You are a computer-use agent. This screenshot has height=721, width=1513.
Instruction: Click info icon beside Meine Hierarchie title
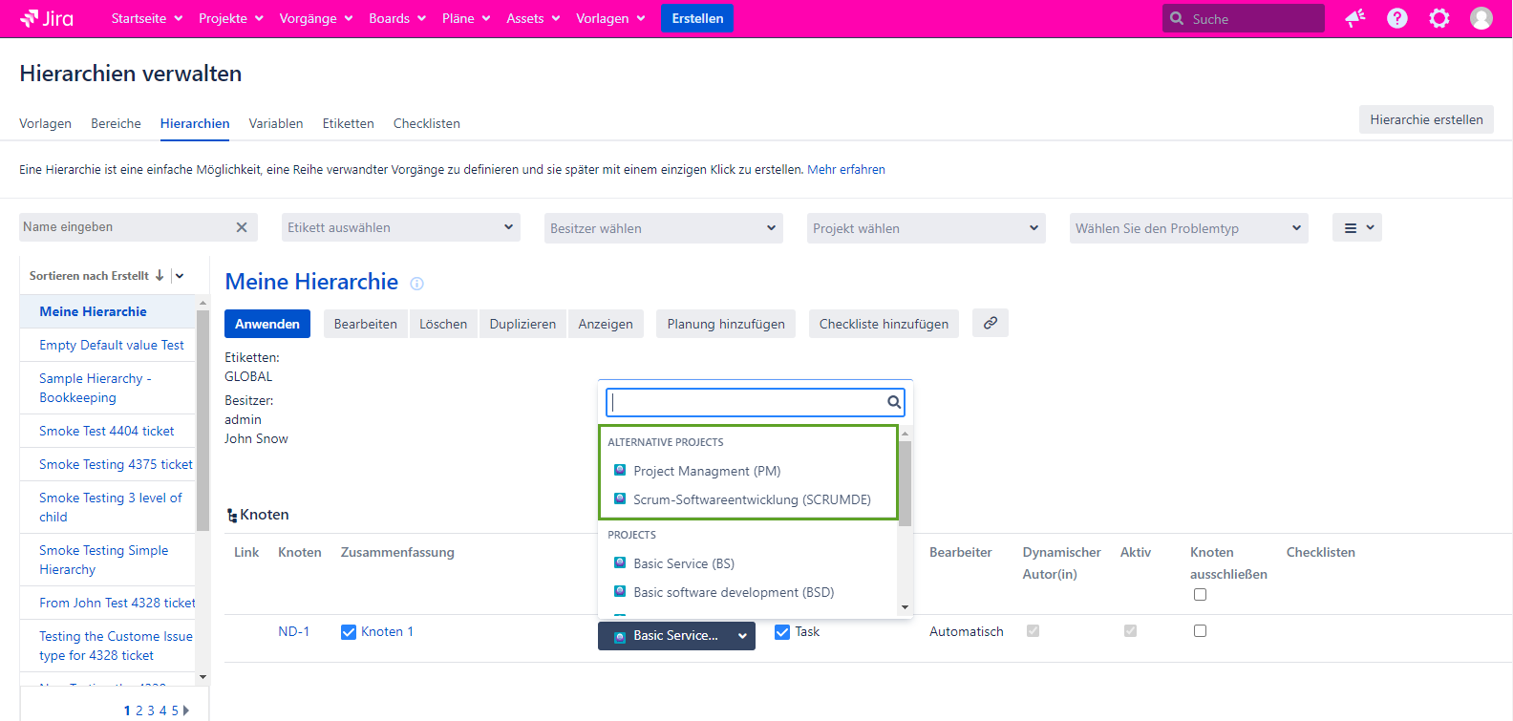(416, 284)
